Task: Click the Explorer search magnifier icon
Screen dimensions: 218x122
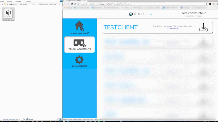Action: tap(59, 5)
